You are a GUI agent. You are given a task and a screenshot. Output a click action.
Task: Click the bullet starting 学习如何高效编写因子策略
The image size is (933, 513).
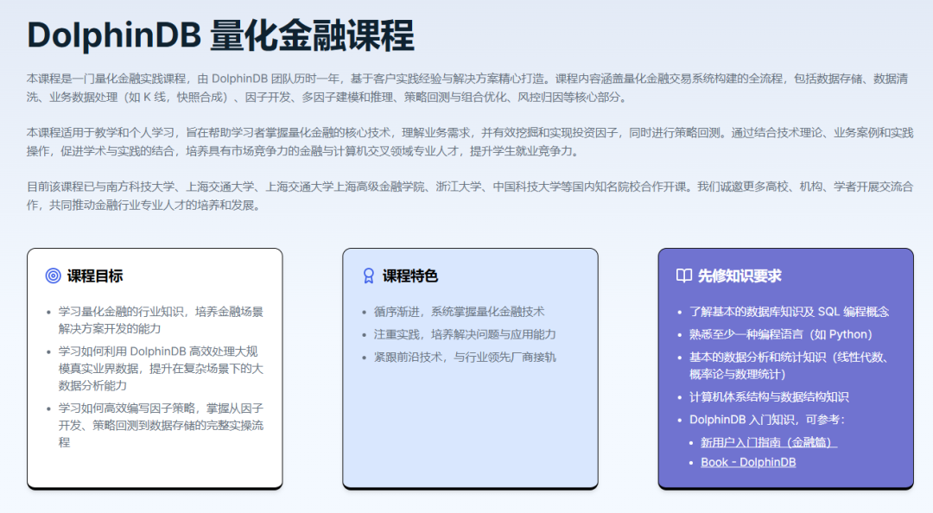pyautogui.click(x=161, y=426)
